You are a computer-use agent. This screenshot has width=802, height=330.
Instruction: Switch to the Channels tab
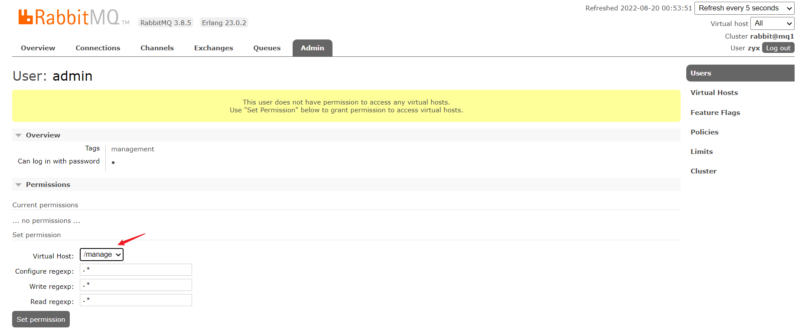coord(157,48)
